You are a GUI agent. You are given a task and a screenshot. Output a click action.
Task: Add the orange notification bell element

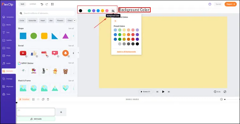(65, 53)
